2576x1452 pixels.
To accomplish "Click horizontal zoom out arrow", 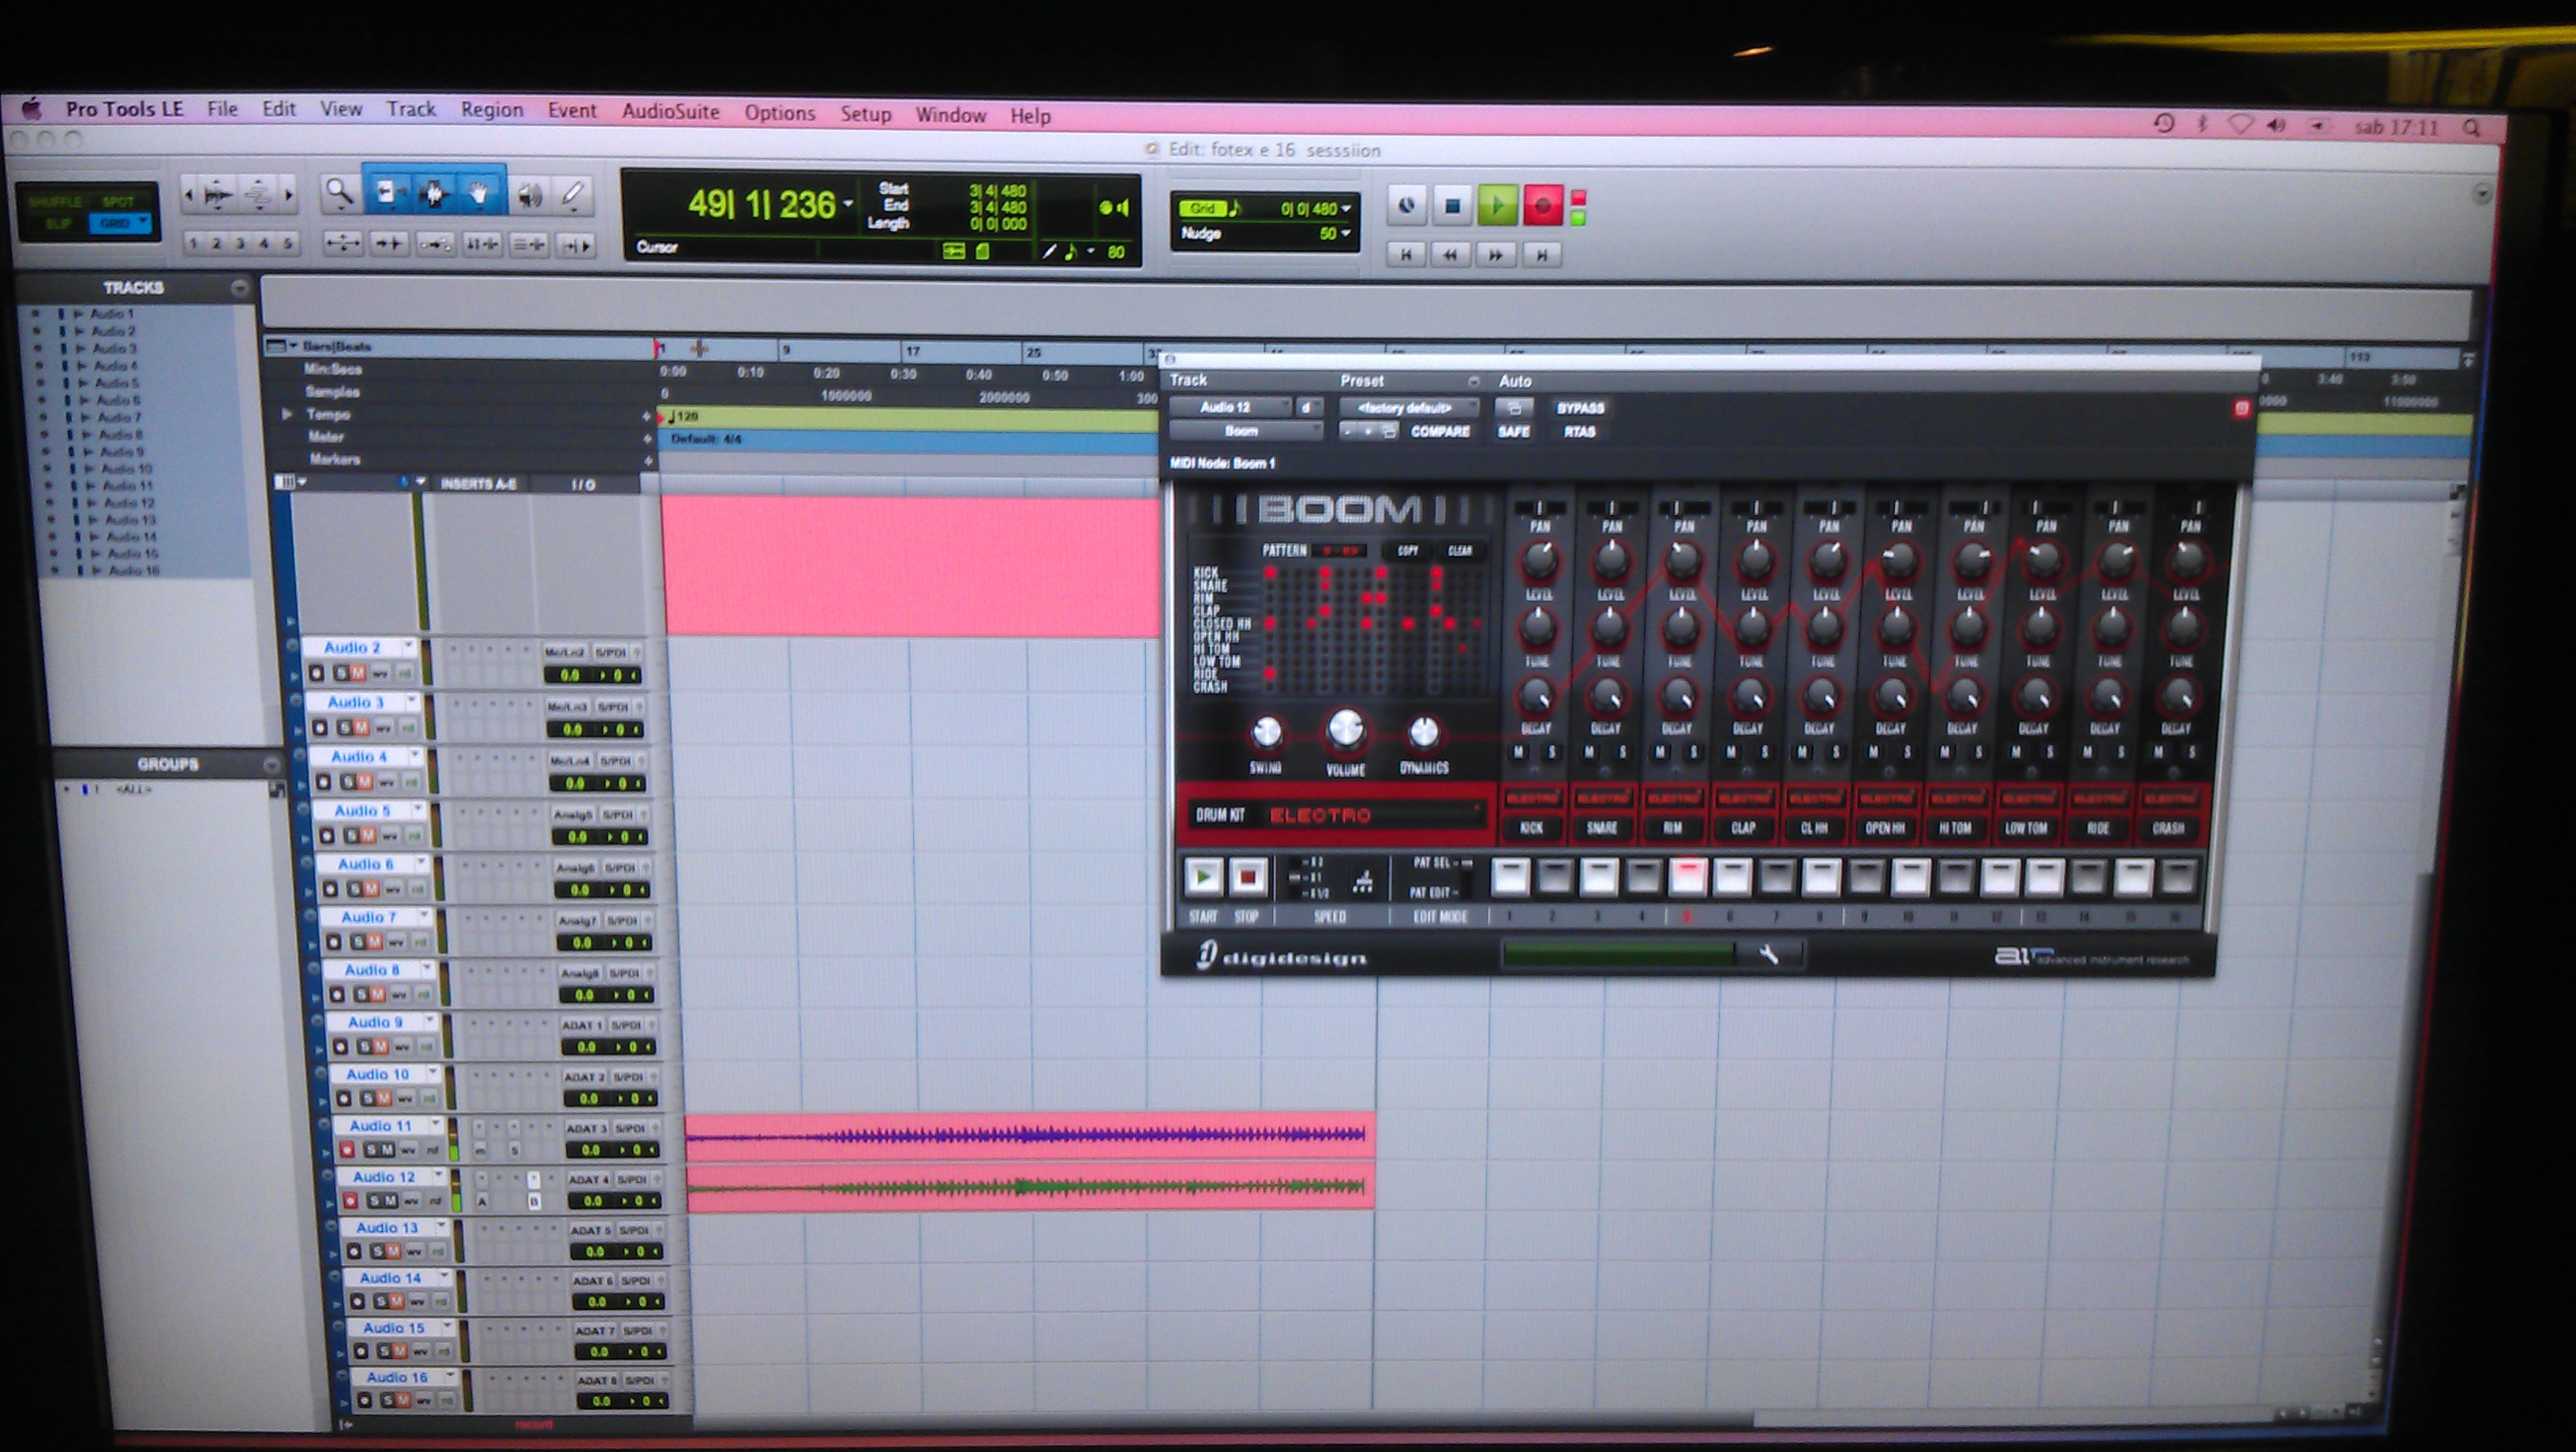I will tap(188, 195).
